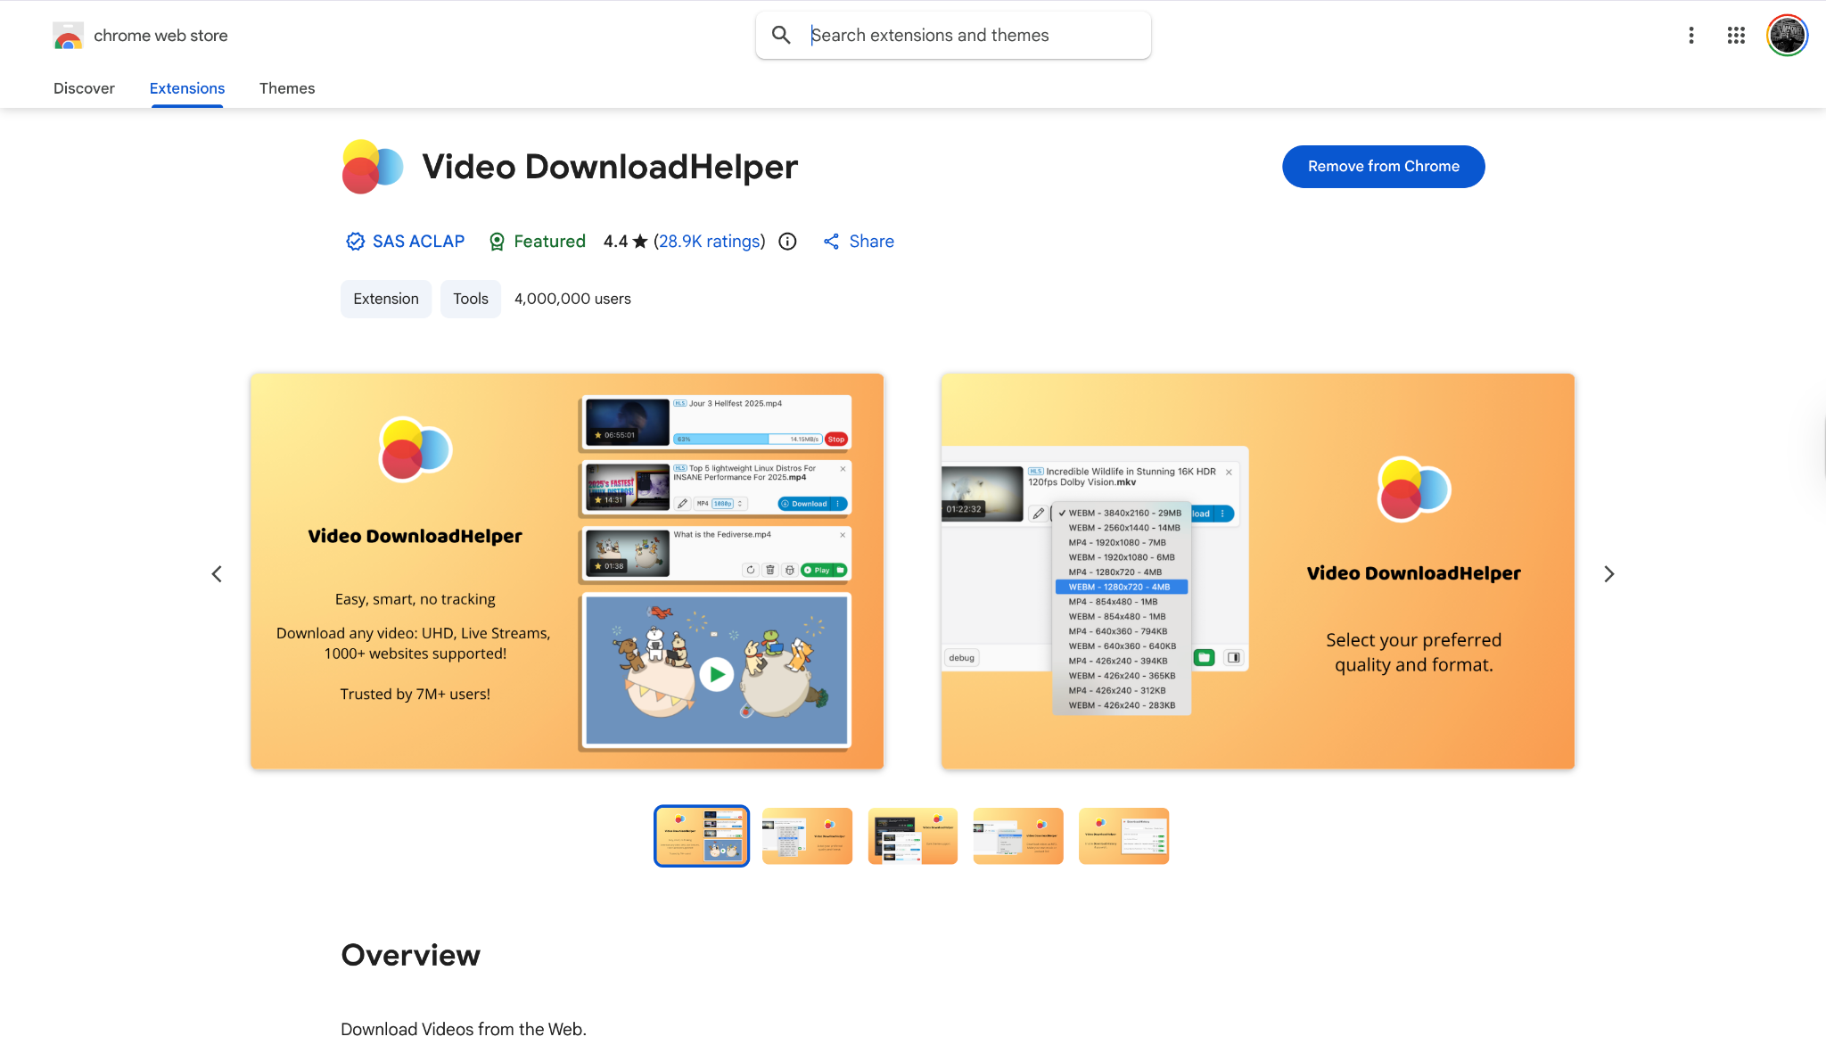This screenshot has width=1826, height=1053.
Task: Open the Google apps grid
Action: click(x=1735, y=35)
